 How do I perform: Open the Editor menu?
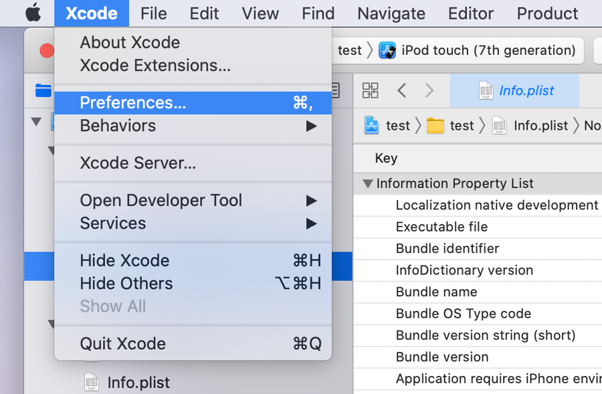[471, 13]
